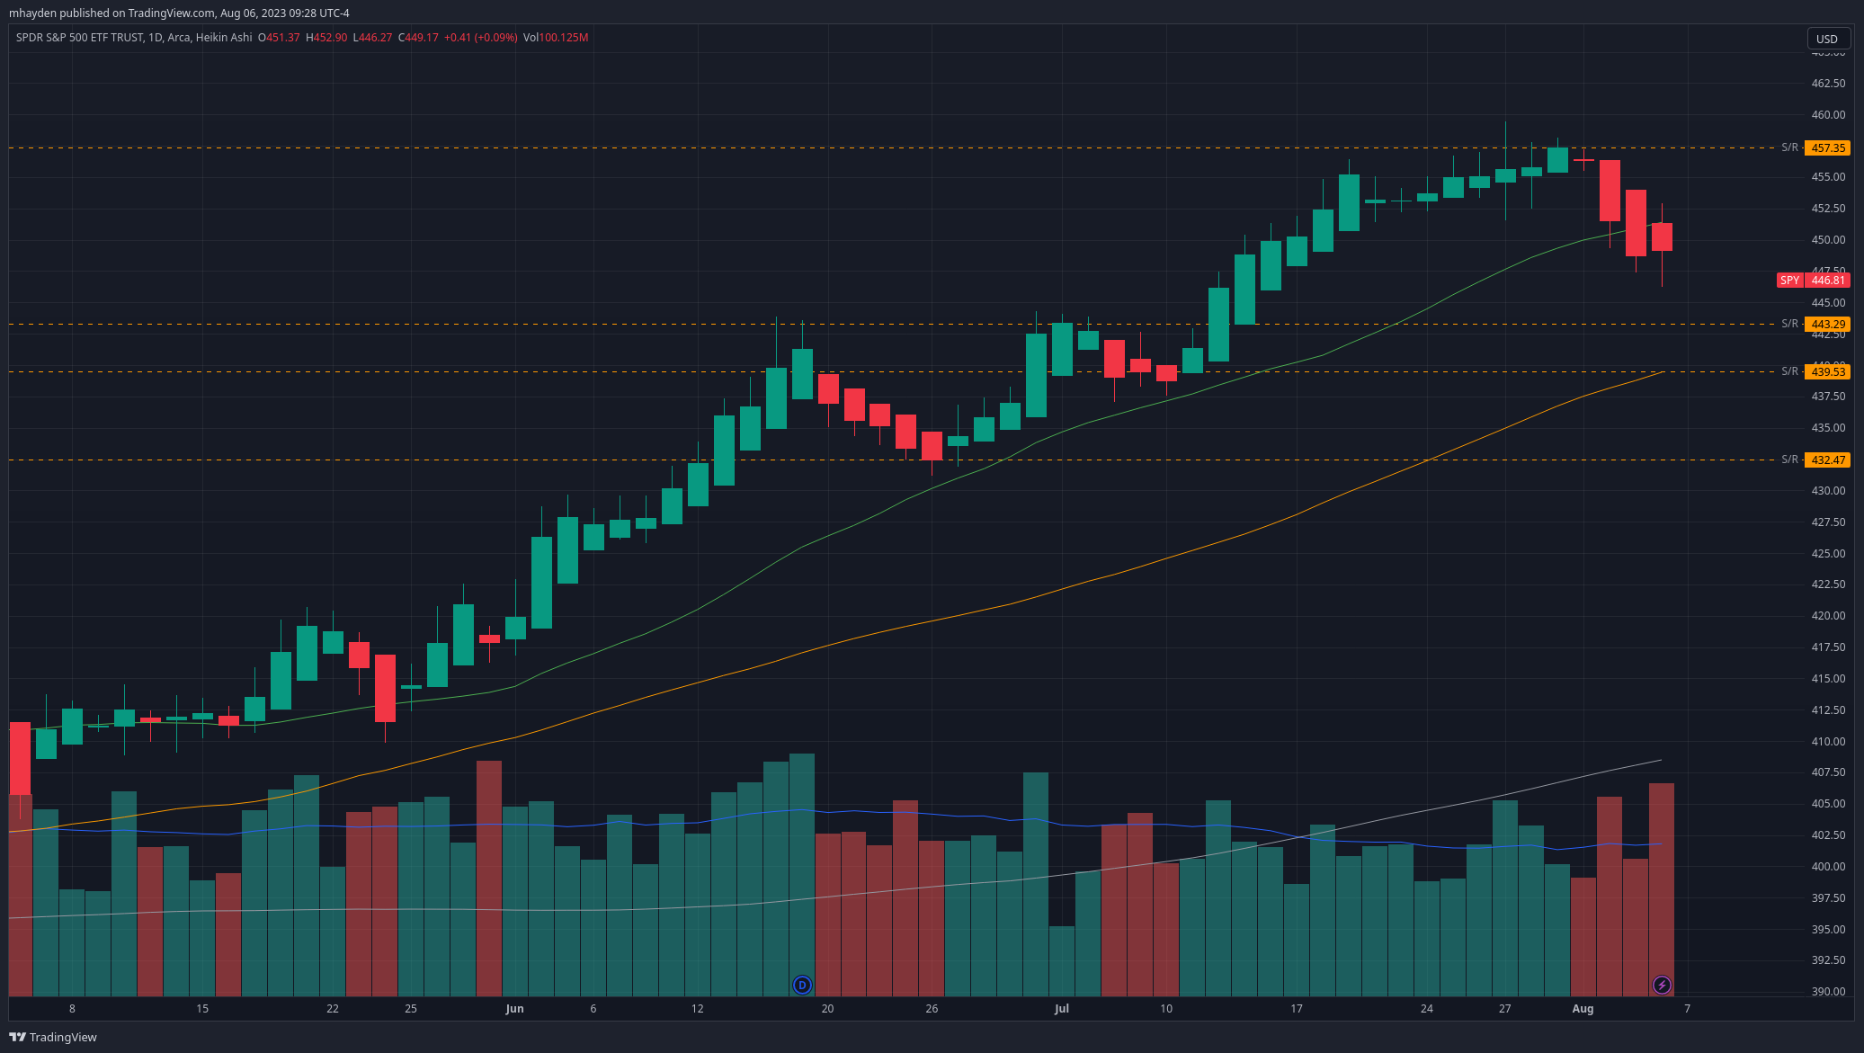Click the publisher line 'mhayden published on TradingView.com'
This screenshot has height=1053, width=1864.
click(x=111, y=13)
